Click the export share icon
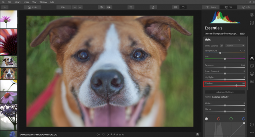This screenshot has height=137, width=255. pyautogui.click(x=153, y=7)
